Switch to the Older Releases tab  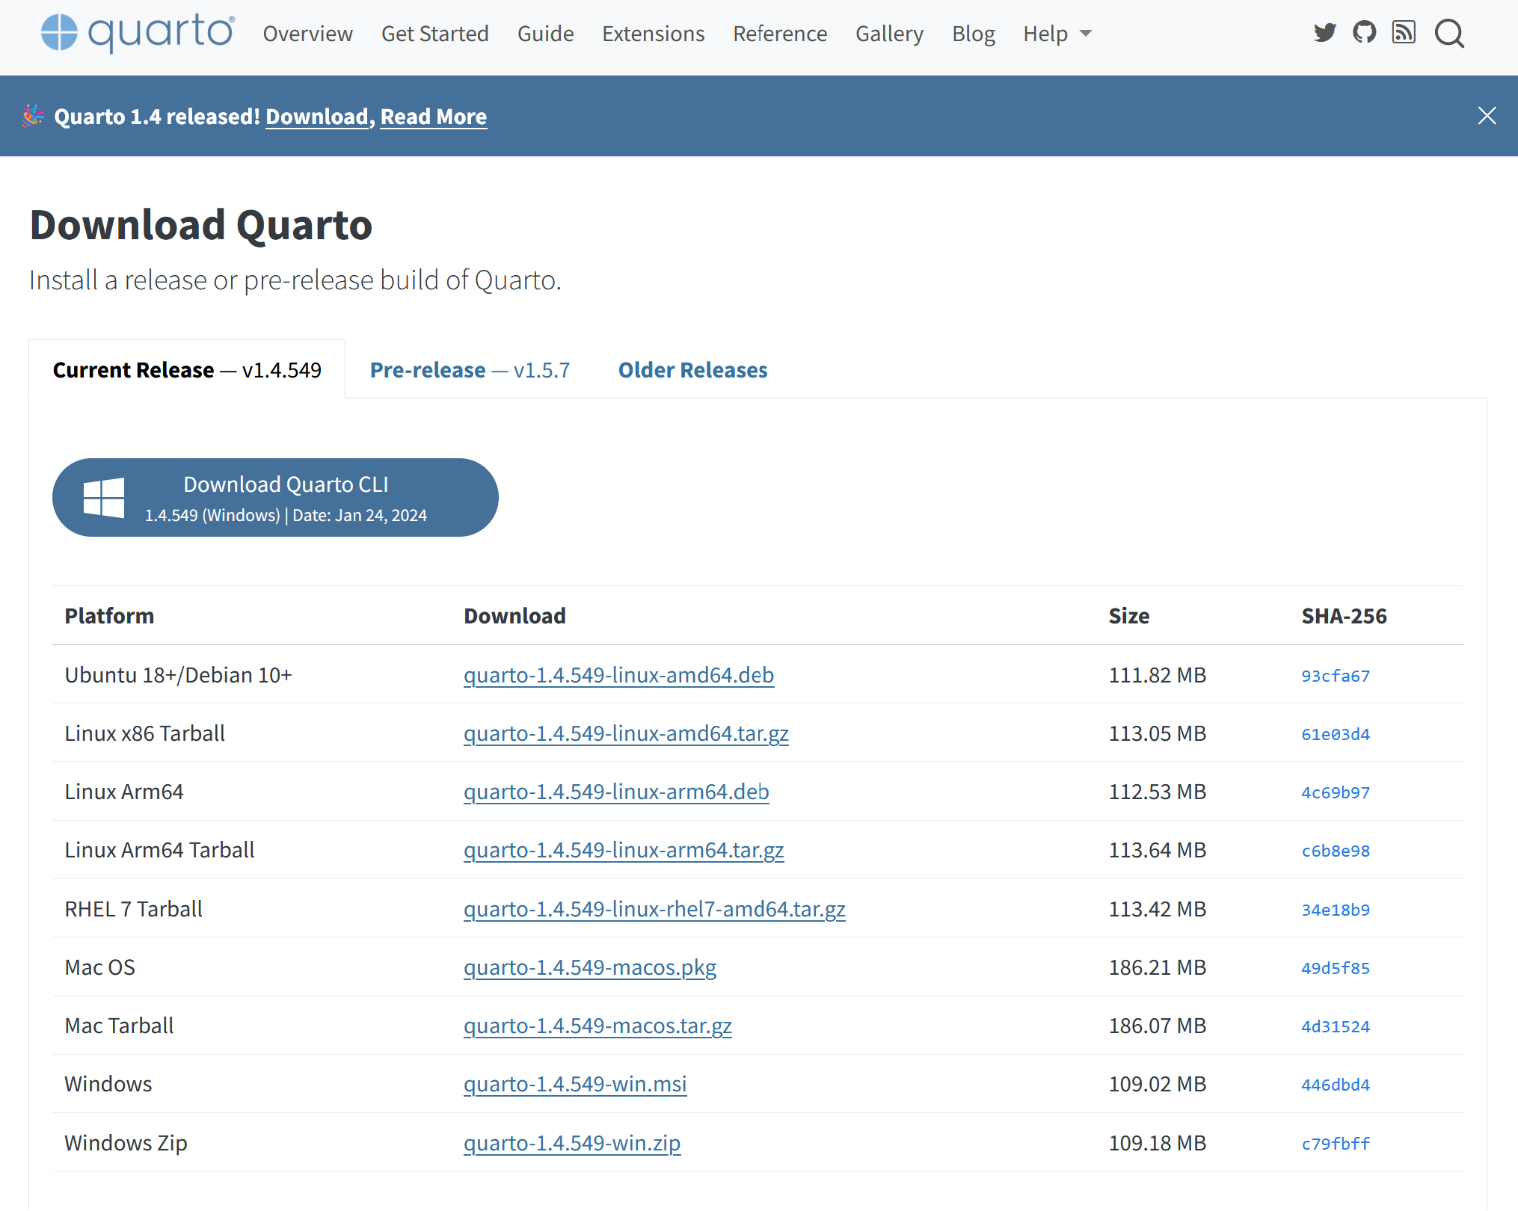[x=692, y=370]
